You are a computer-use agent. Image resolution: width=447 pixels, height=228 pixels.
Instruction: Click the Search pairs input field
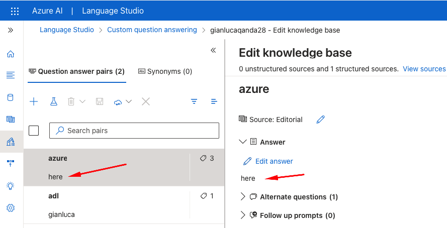pos(134,131)
